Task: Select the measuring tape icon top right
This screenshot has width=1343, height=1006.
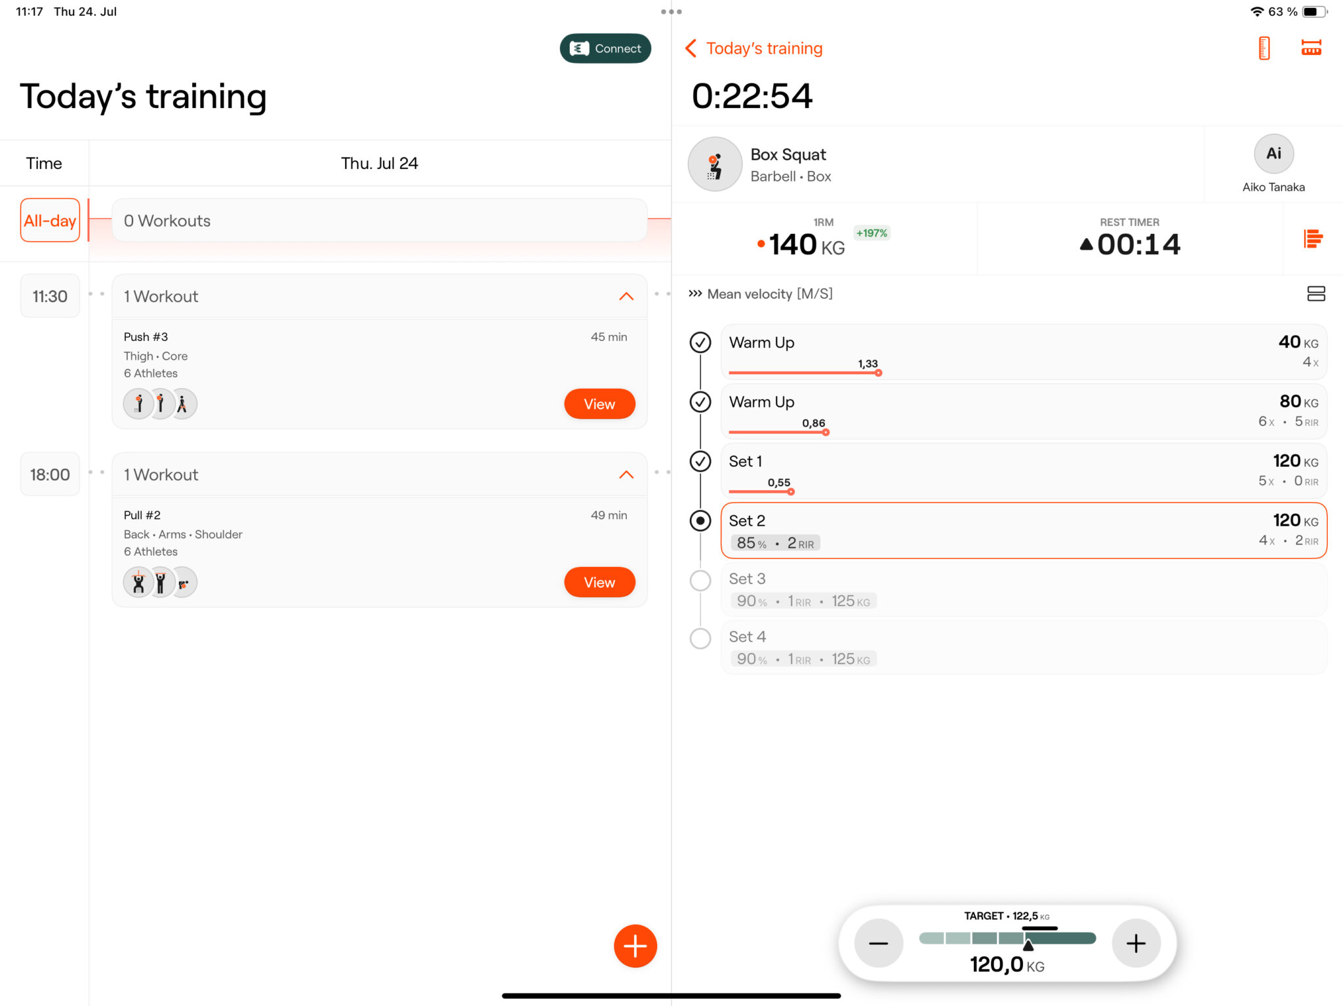Action: point(1311,48)
